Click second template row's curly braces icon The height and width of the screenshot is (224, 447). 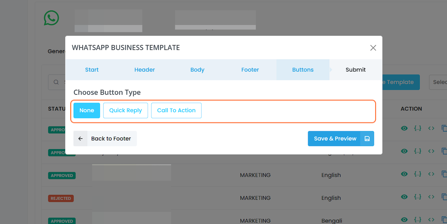(x=418, y=151)
